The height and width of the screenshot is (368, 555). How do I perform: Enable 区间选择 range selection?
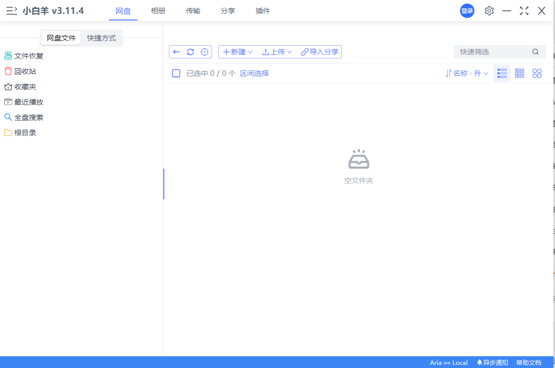[254, 73]
